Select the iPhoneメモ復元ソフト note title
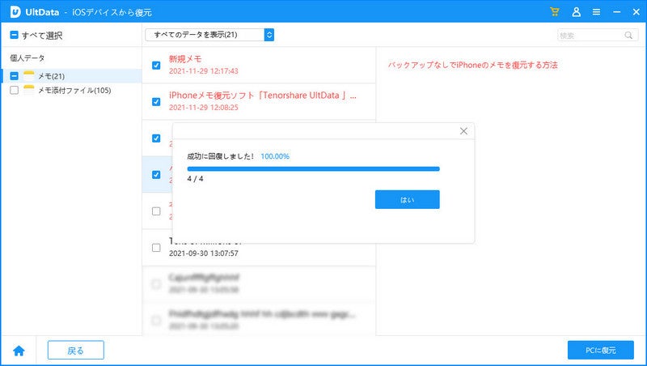 [x=263, y=96]
